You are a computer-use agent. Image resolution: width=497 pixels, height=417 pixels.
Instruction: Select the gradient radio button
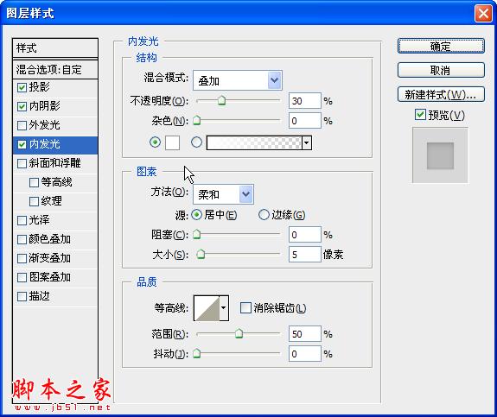(196, 142)
